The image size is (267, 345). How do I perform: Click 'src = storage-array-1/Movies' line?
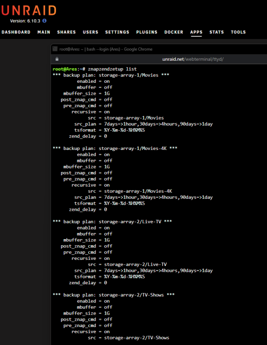pyautogui.click(x=126, y=118)
